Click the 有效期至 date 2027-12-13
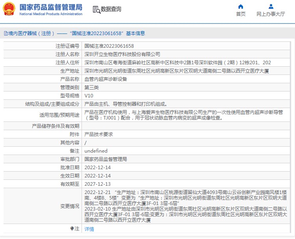Viewport: 295px width, 239px height. point(98,184)
